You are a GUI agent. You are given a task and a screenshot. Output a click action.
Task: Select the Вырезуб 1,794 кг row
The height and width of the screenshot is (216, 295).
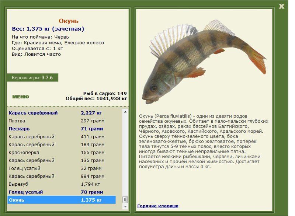coord(62,184)
